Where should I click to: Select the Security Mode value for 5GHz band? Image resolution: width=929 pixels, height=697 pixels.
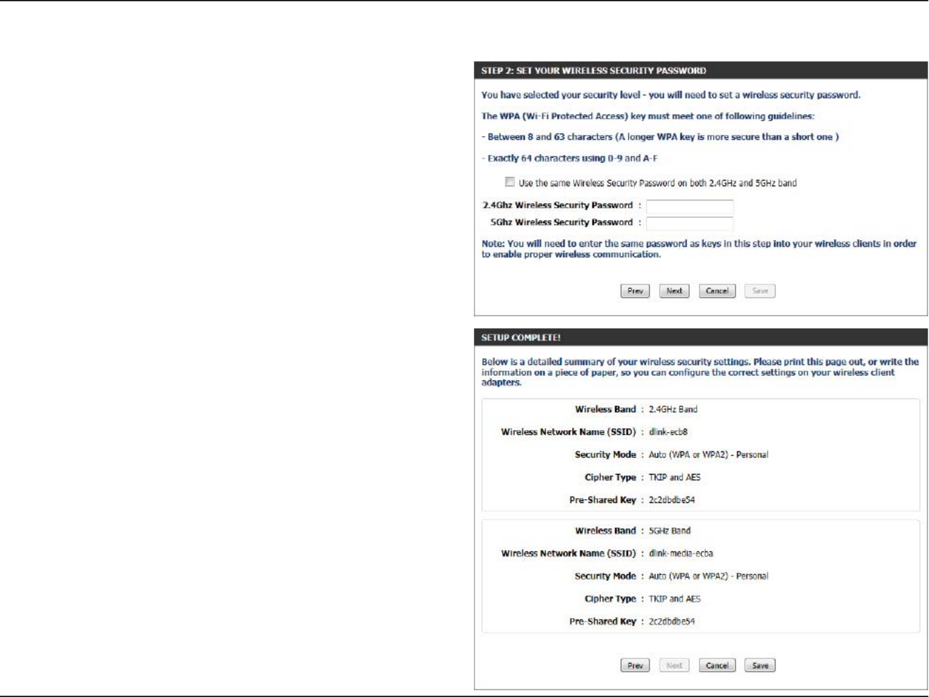709,576
